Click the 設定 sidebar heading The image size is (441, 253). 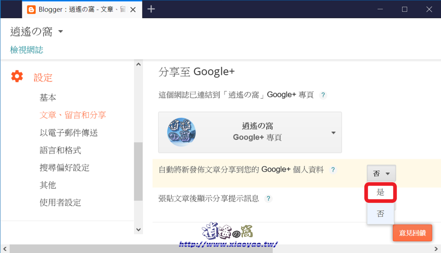43,78
